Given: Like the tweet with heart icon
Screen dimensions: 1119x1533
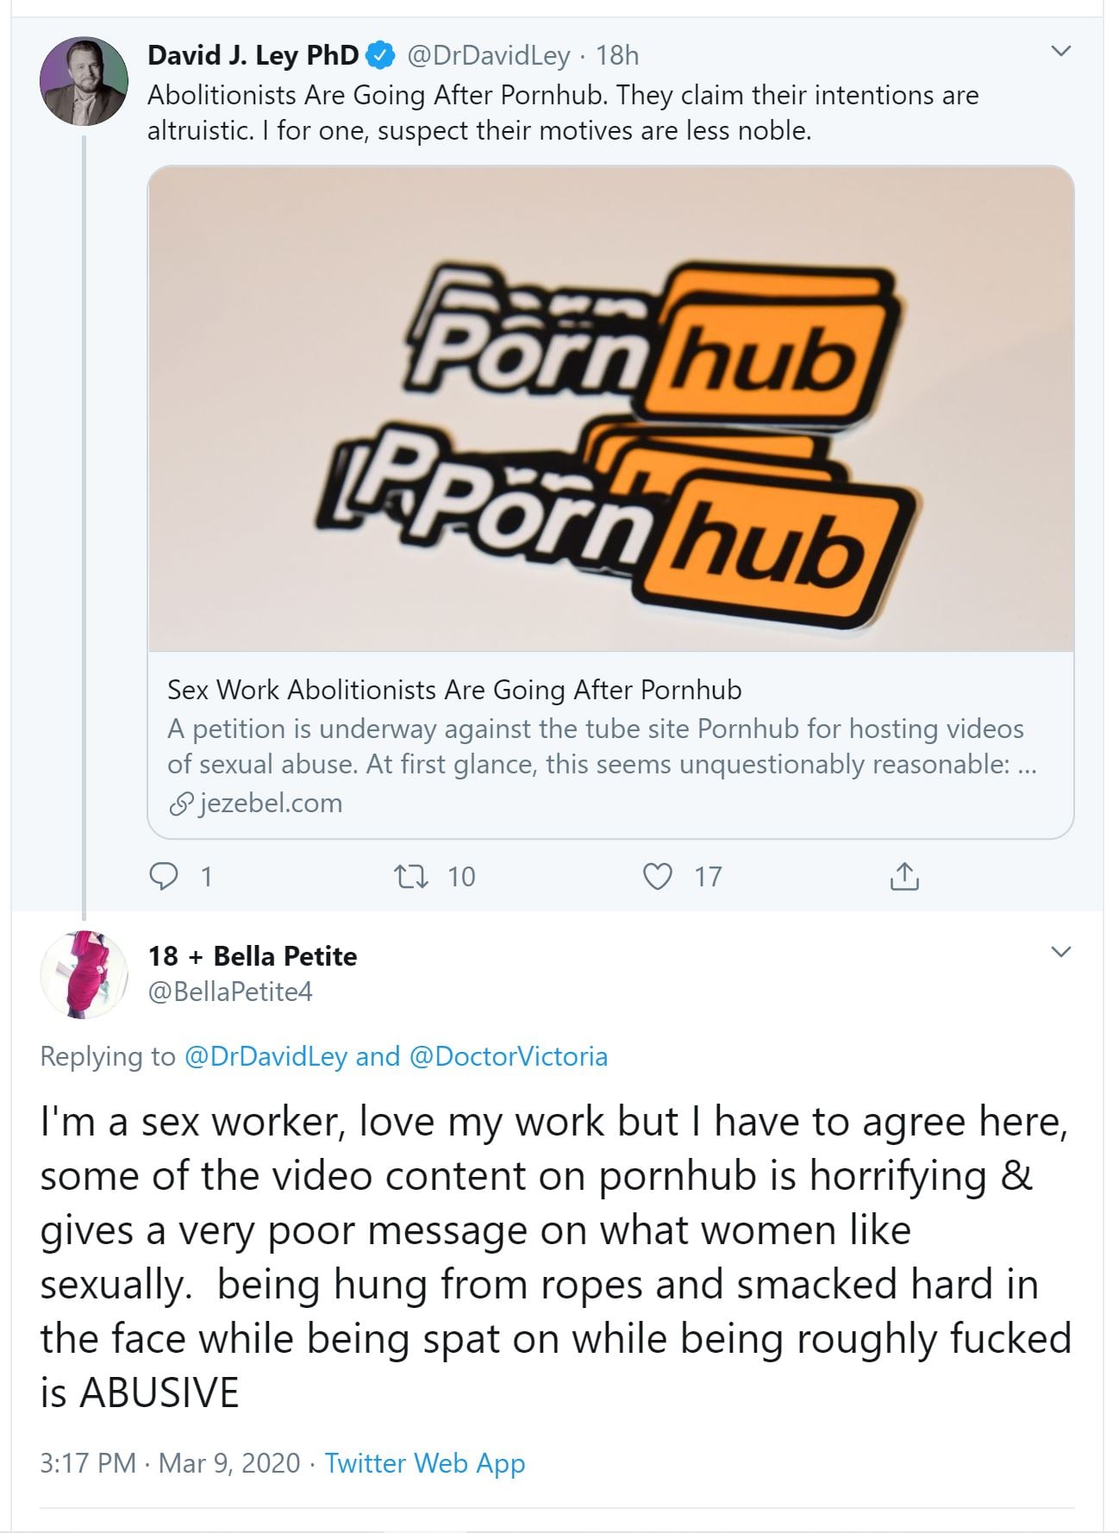Looking at the screenshot, I should pyautogui.click(x=658, y=876).
